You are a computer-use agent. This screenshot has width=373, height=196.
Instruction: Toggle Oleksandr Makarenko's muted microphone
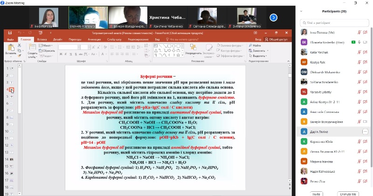pos(359,72)
